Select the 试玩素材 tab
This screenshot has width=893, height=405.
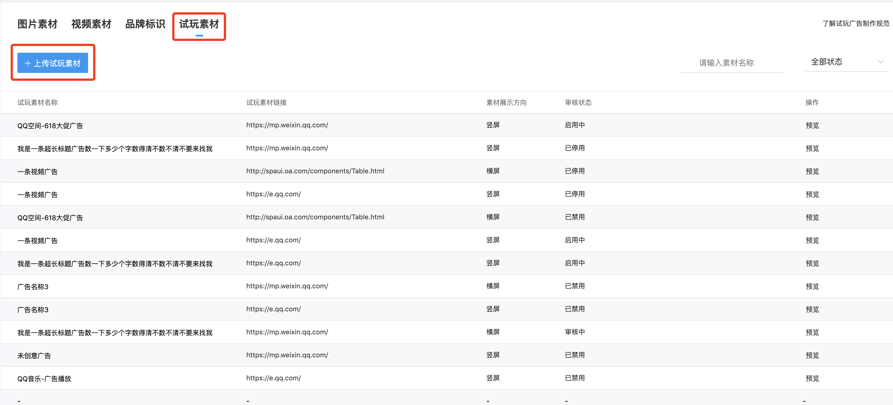(199, 24)
